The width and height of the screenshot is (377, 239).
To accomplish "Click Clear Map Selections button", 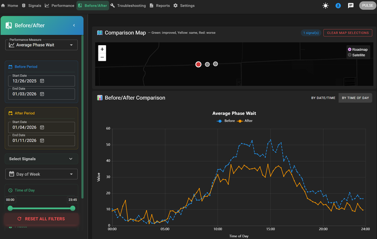I will coord(348,33).
